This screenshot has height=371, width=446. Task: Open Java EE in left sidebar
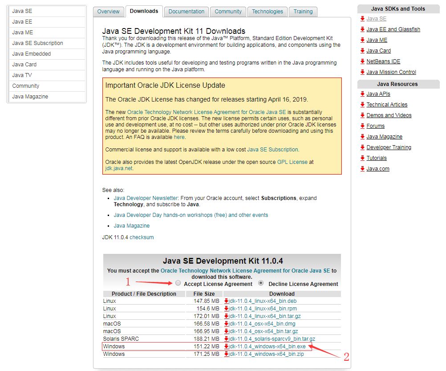pyautogui.click(x=47, y=22)
